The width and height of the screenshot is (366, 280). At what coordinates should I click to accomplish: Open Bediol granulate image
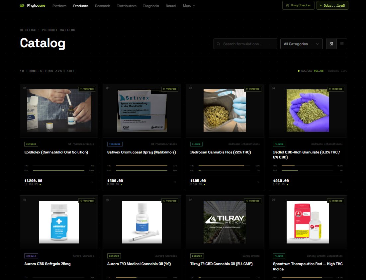[x=308, y=111]
